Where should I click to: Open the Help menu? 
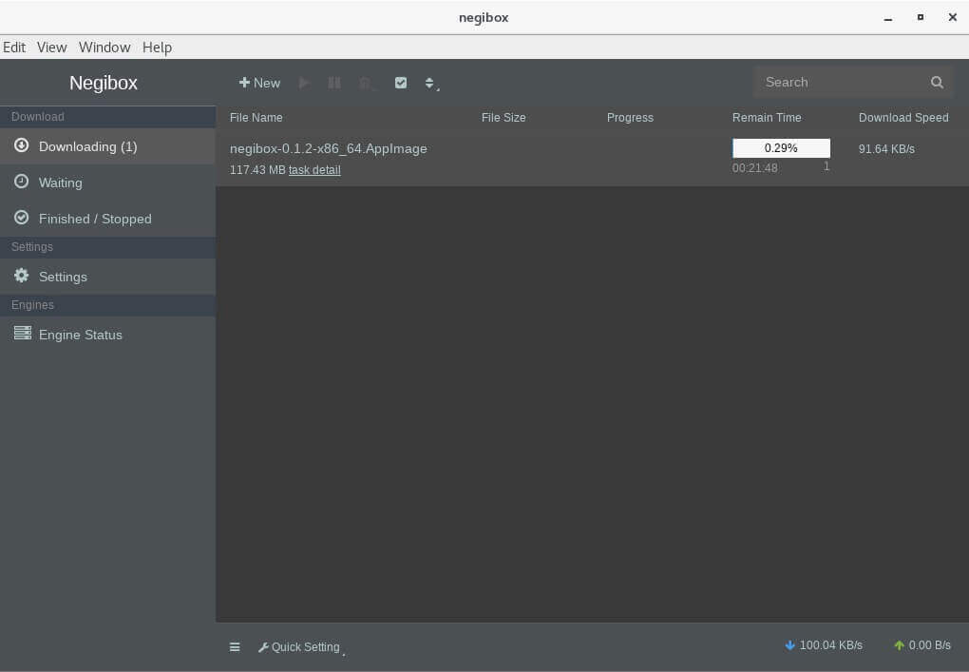(x=157, y=48)
